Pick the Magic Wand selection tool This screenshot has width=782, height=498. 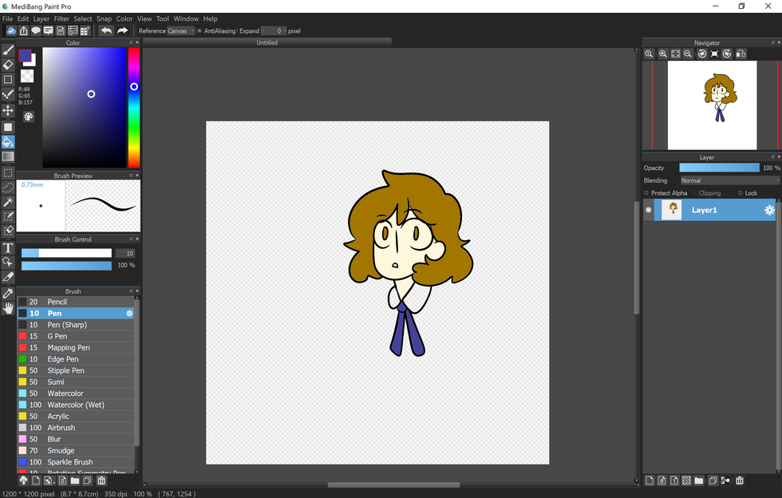[8, 202]
